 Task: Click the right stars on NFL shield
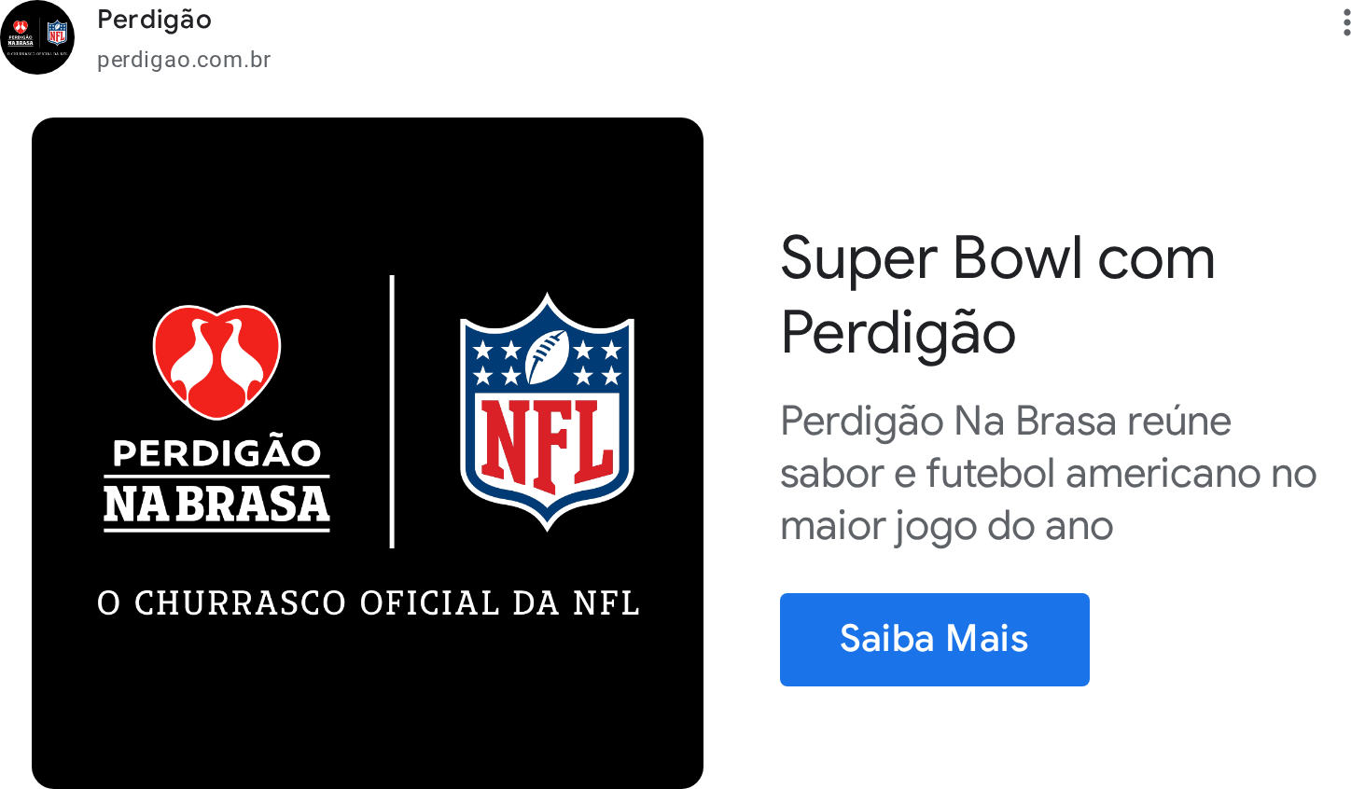point(597,363)
